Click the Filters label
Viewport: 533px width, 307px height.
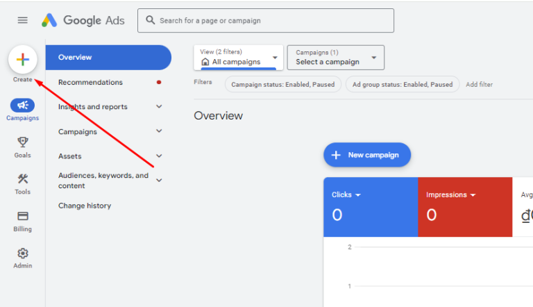(203, 82)
